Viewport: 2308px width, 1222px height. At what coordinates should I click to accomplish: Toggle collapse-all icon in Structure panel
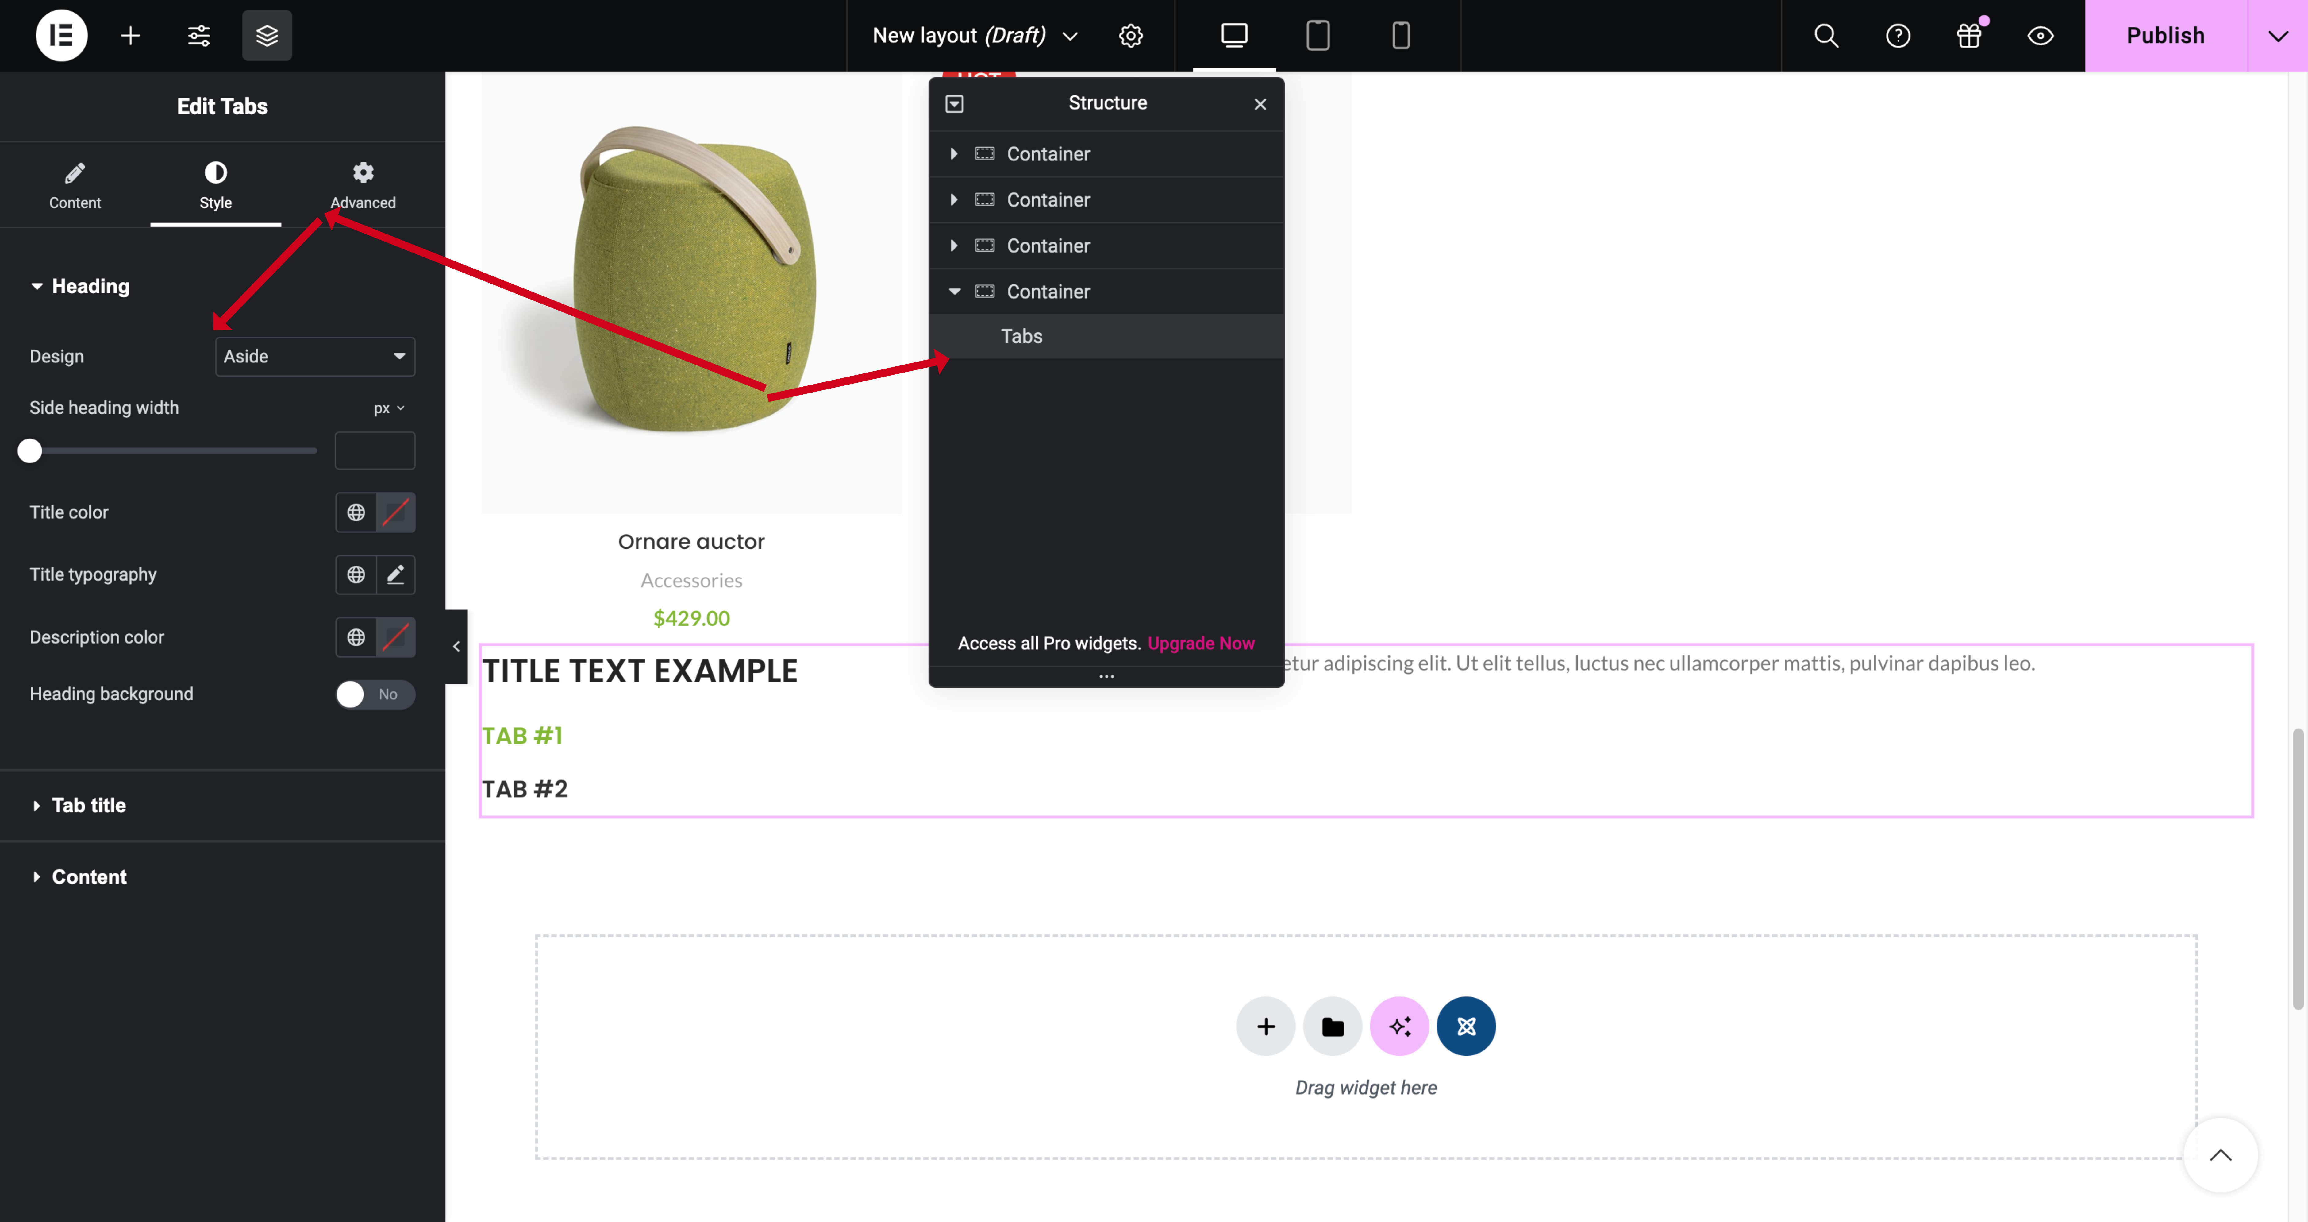tap(954, 104)
